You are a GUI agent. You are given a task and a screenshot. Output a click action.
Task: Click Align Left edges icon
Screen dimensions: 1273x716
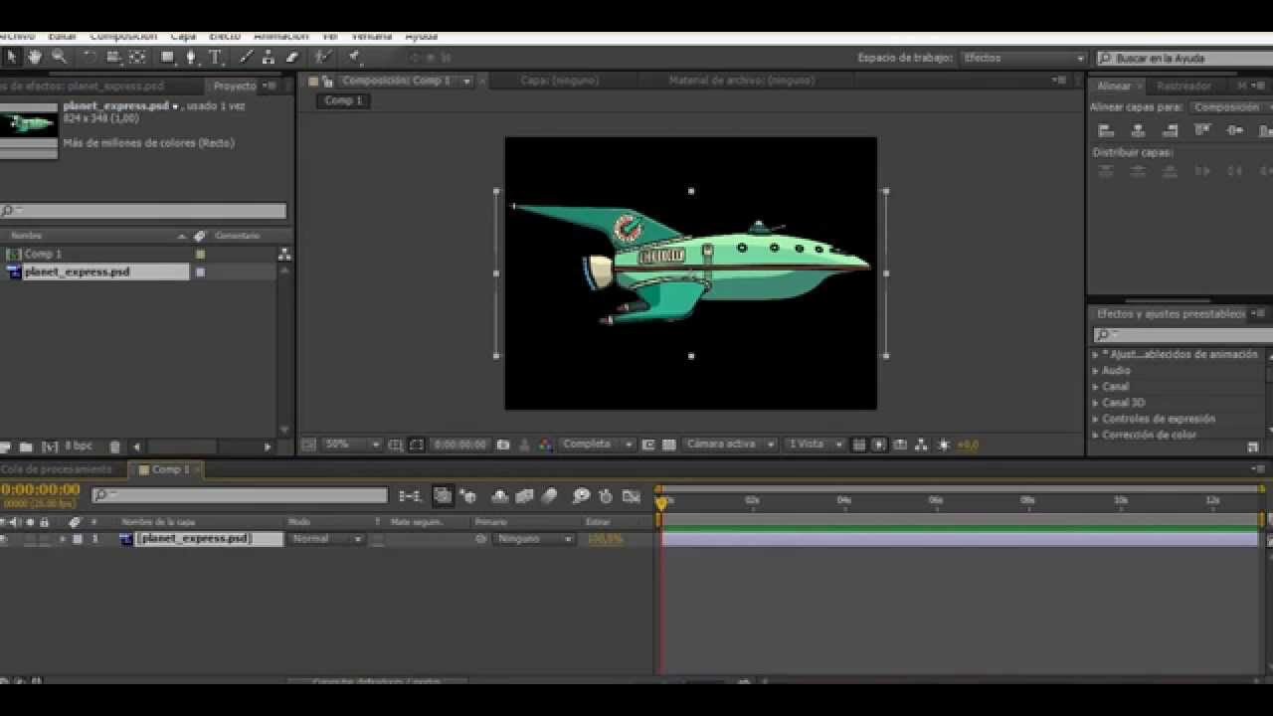click(x=1105, y=130)
